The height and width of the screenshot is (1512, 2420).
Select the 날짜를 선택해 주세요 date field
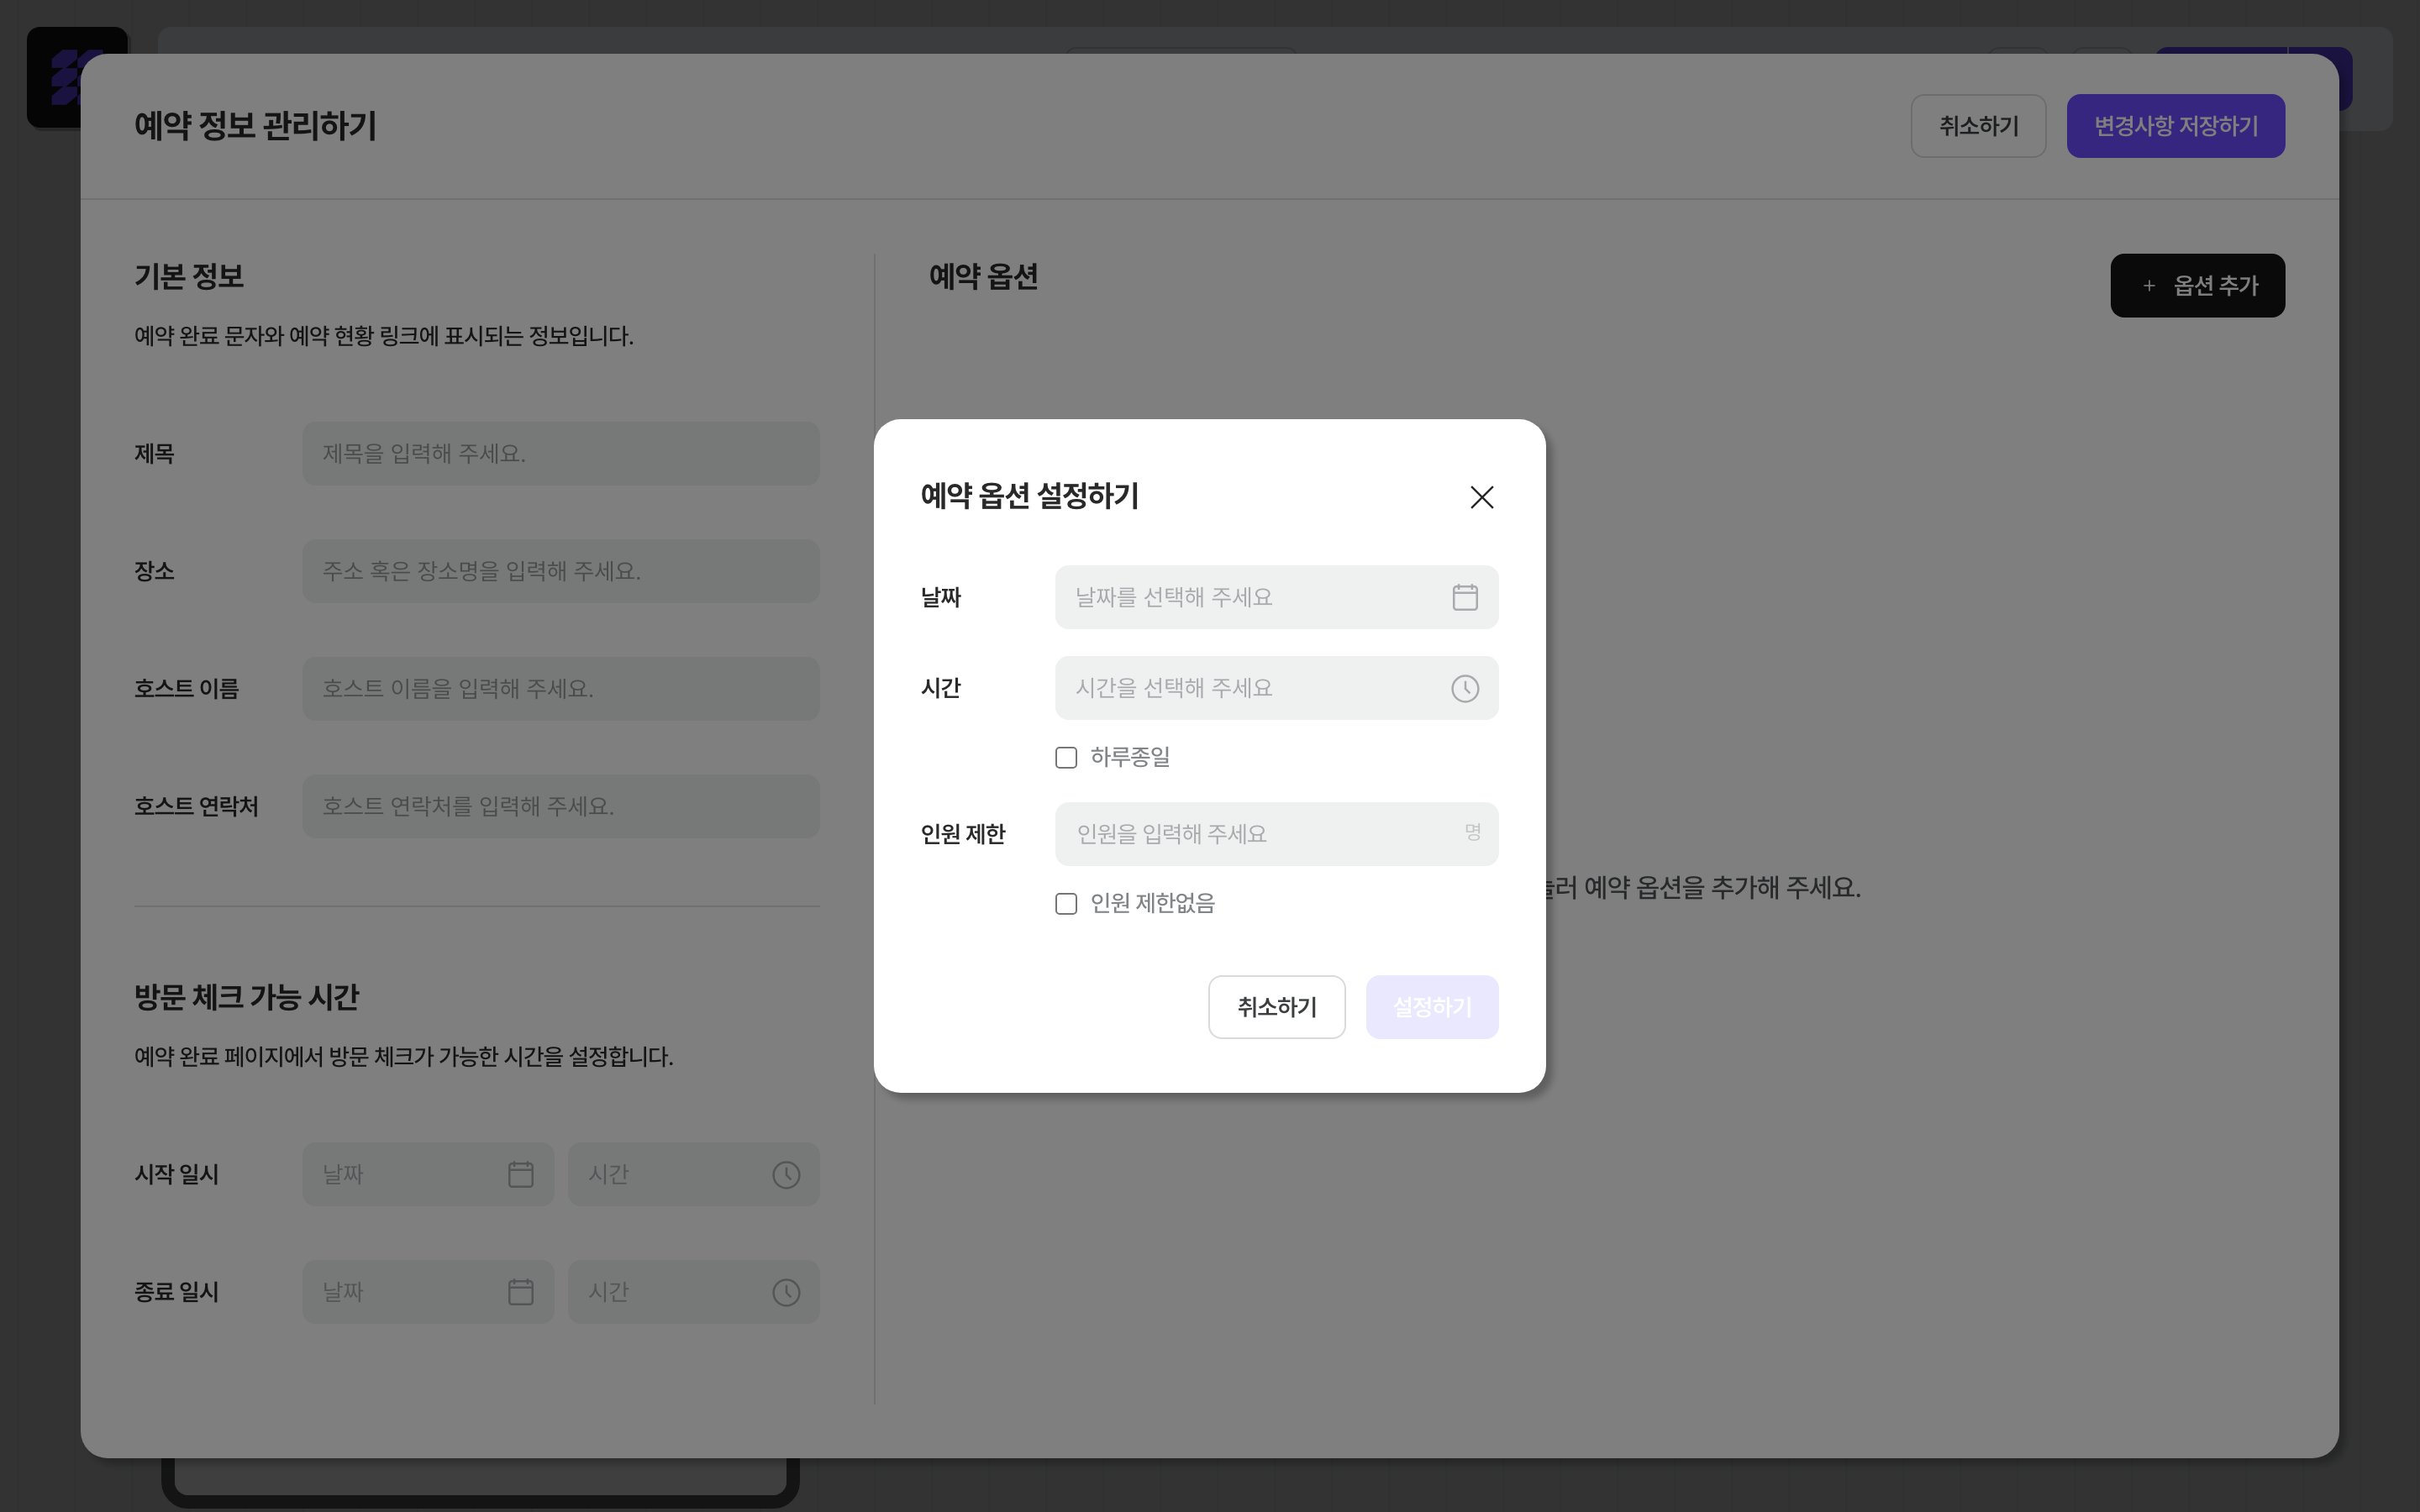pyautogui.click(x=1276, y=597)
